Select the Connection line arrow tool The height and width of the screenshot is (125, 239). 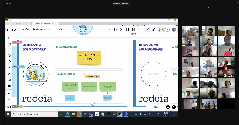coord(9,68)
